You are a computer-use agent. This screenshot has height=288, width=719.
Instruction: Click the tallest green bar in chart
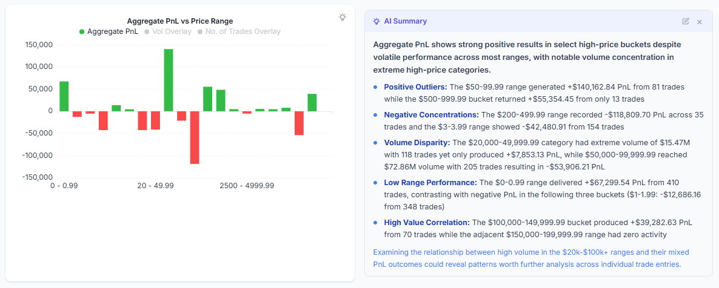[x=169, y=80]
